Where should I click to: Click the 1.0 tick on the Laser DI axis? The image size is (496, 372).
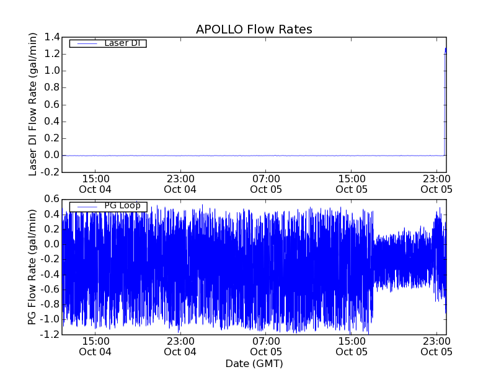click(x=51, y=71)
